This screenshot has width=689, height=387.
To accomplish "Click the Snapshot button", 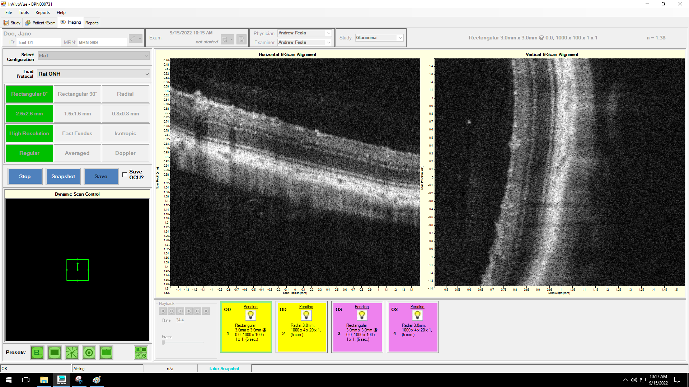I will point(63,176).
